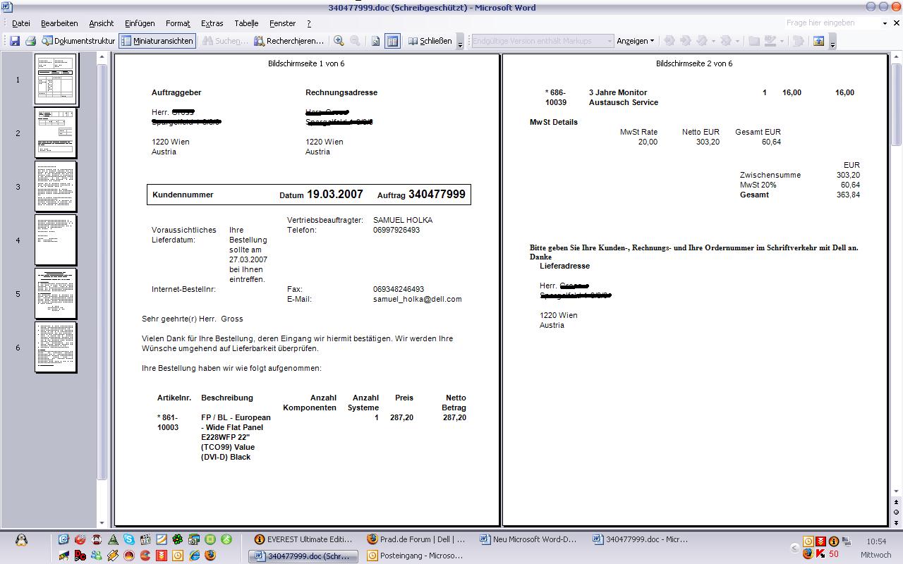The width and height of the screenshot is (903, 564).
Task: Click the actual page size icon
Action: (375, 41)
